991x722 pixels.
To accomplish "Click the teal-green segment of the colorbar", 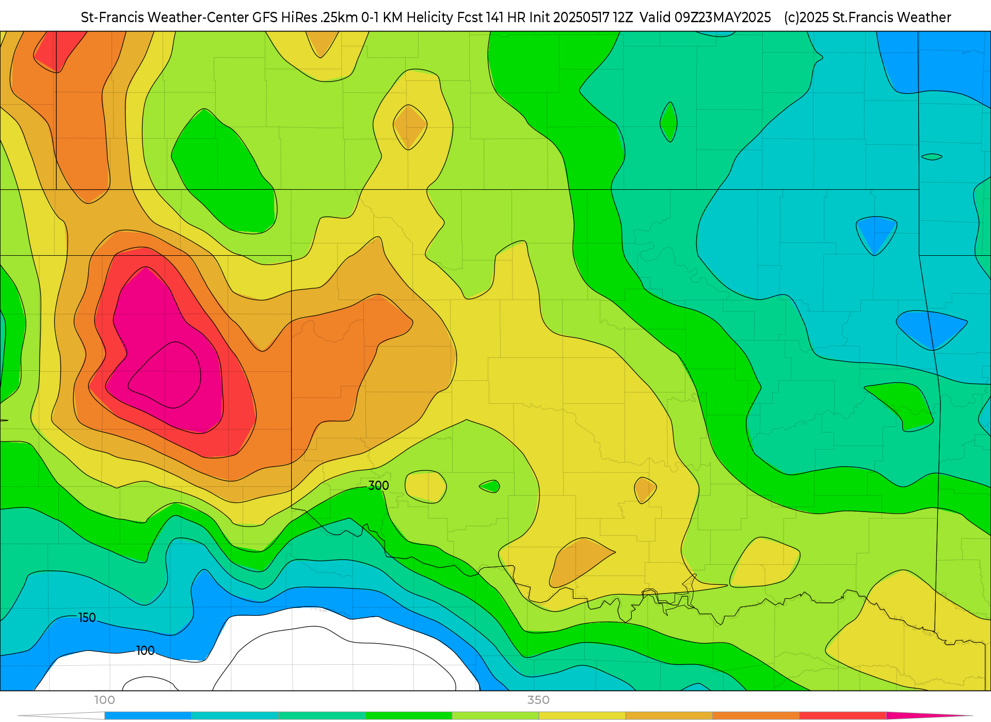I will point(322,716).
